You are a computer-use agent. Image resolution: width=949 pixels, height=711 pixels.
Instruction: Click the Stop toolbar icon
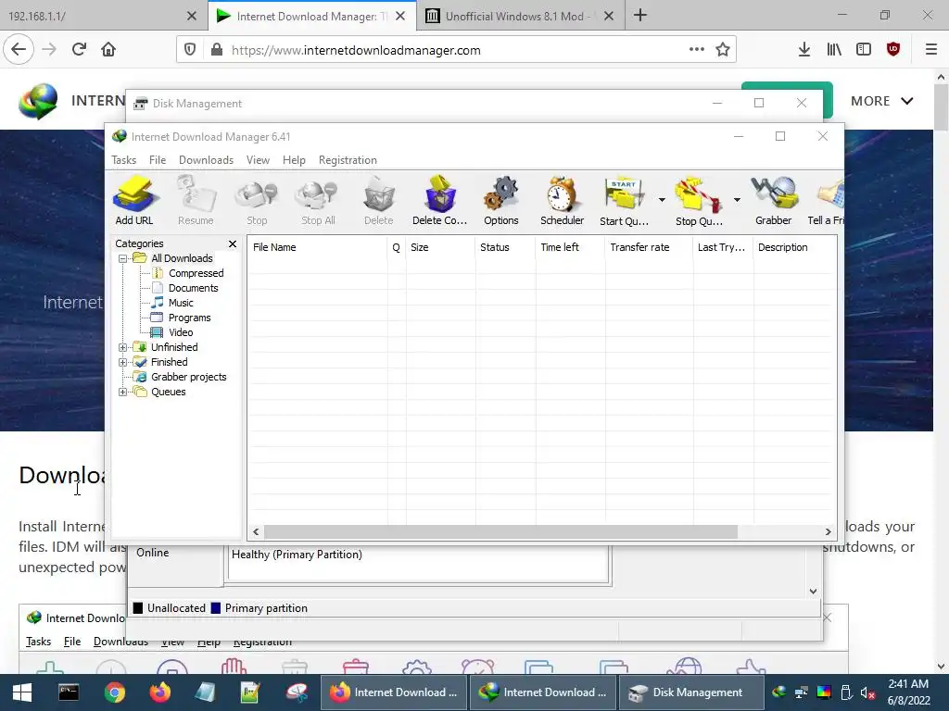257,201
